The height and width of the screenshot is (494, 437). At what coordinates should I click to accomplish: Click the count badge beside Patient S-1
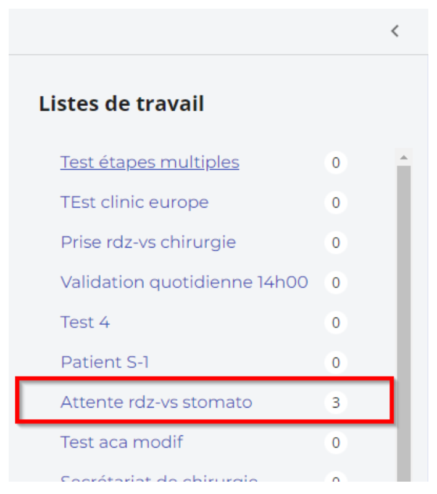(x=336, y=362)
